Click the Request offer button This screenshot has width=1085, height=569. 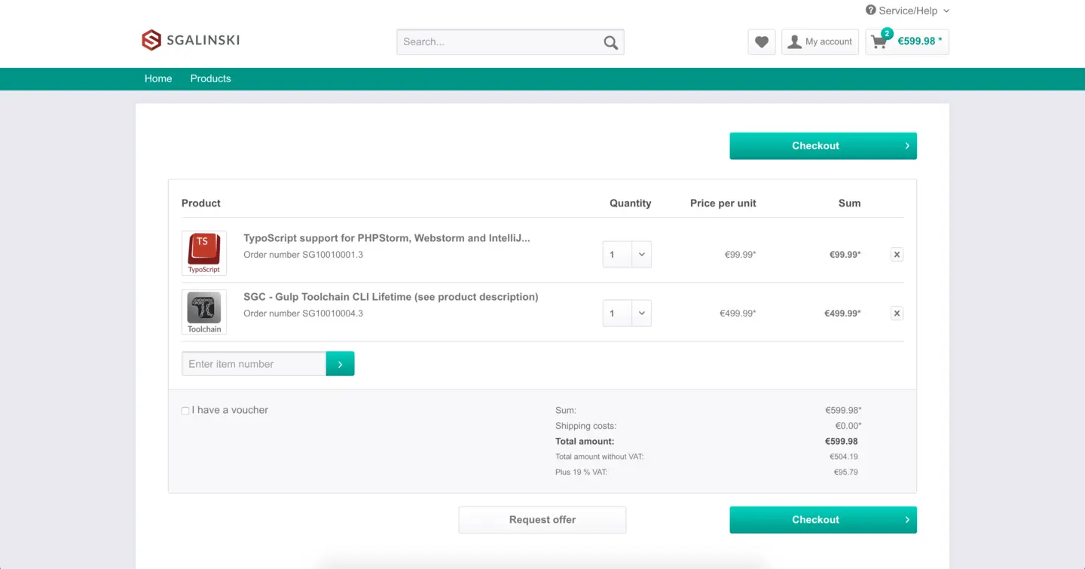(542, 520)
